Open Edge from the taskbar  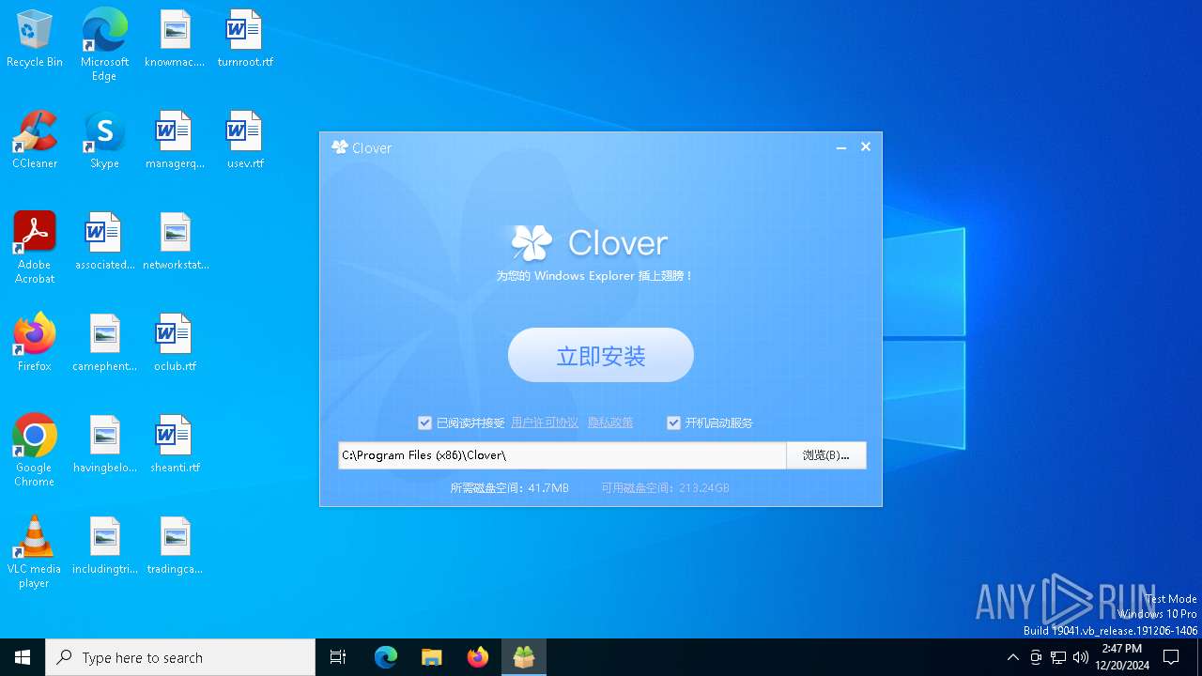[386, 657]
